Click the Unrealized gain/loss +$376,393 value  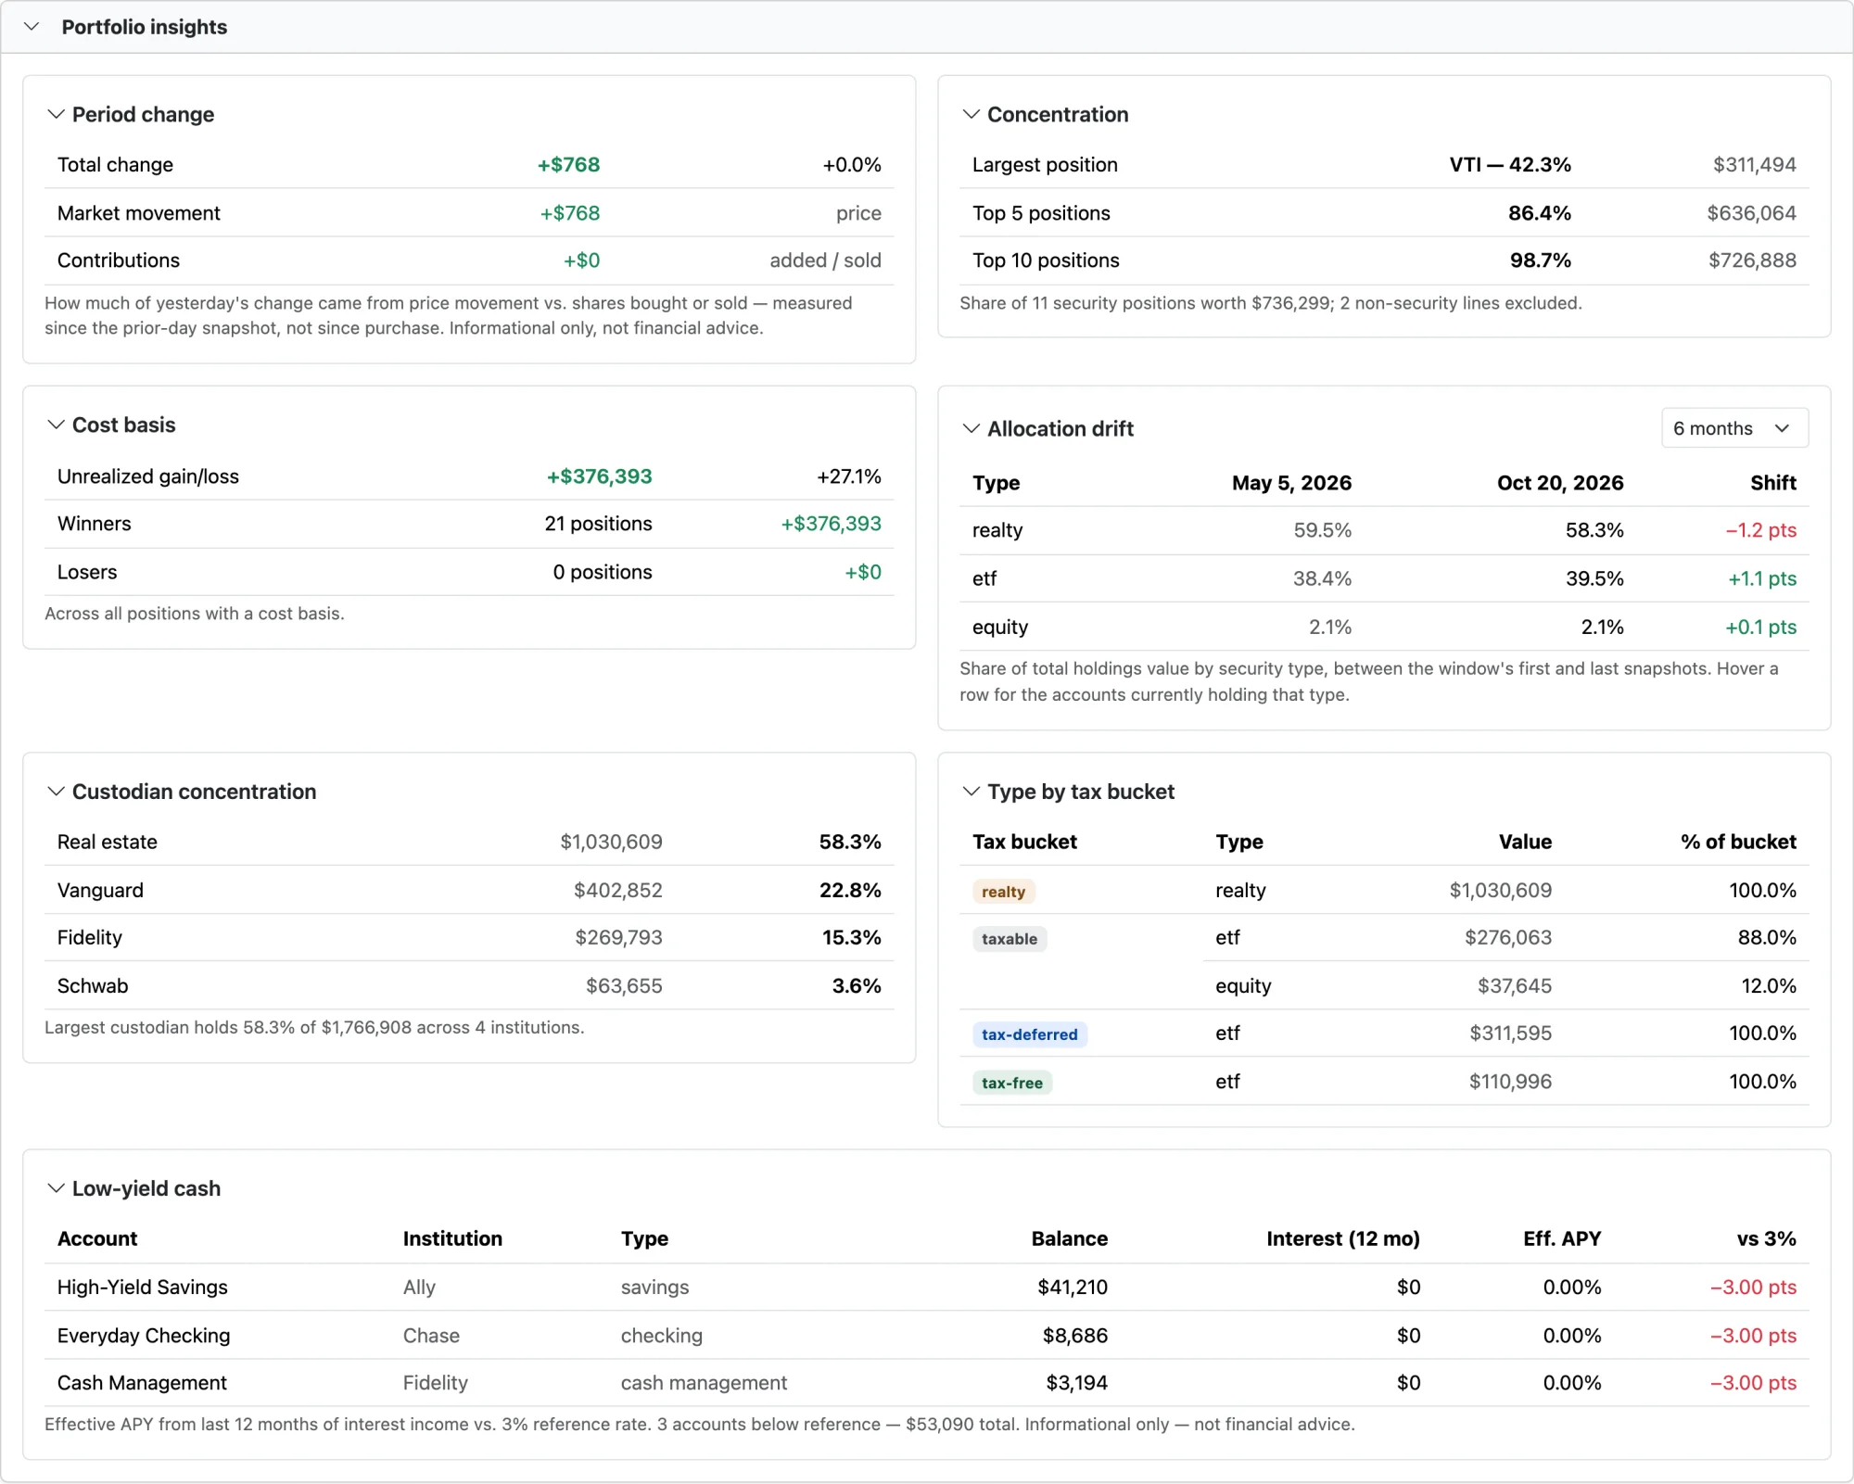point(599,476)
